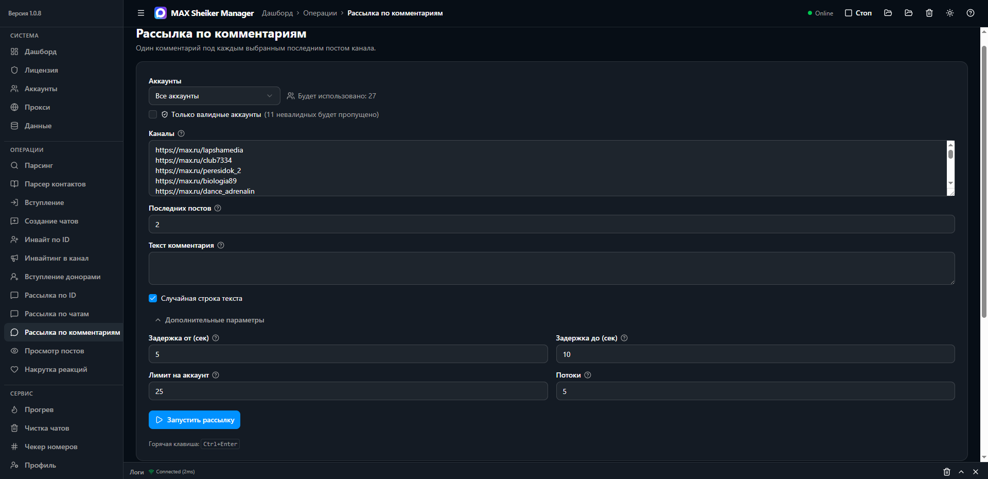Click the Логи label in bottom bar
The height and width of the screenshot is (479, 988).
[x=137, y=472]
